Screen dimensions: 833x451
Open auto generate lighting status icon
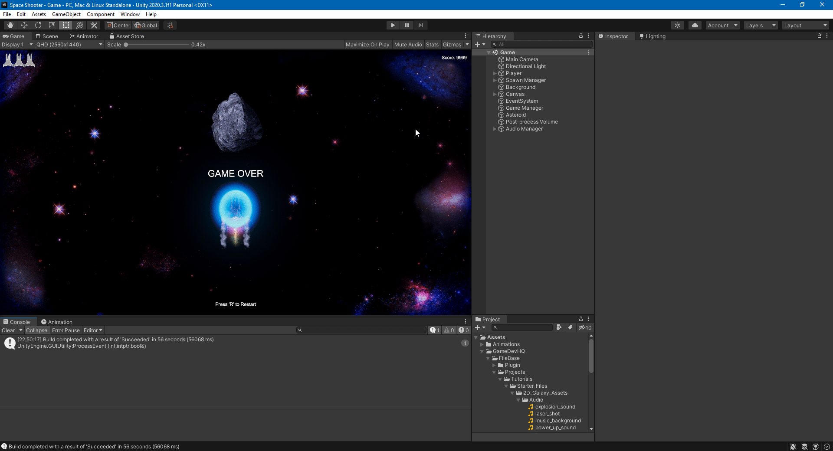pyautogui.click(x=816, y=447)
